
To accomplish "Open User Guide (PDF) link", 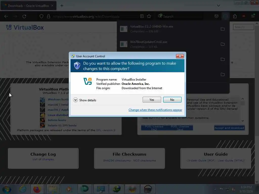I will 203,160.
